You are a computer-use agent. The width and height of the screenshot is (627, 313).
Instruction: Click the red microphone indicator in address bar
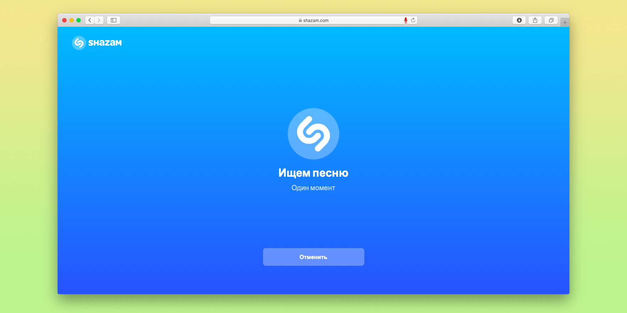point(406,20)
